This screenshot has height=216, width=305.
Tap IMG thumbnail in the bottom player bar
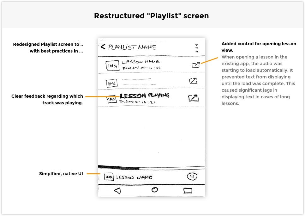[x=109, y=177]
